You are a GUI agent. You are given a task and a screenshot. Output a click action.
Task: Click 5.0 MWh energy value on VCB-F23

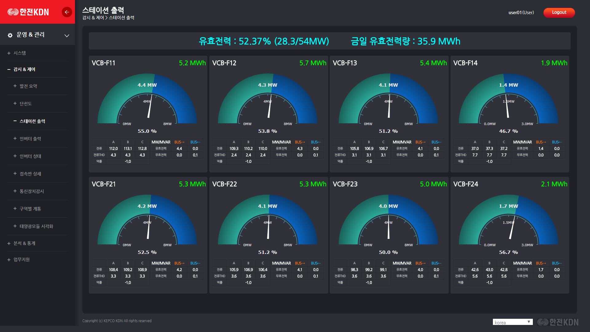(x=433, y=184)
